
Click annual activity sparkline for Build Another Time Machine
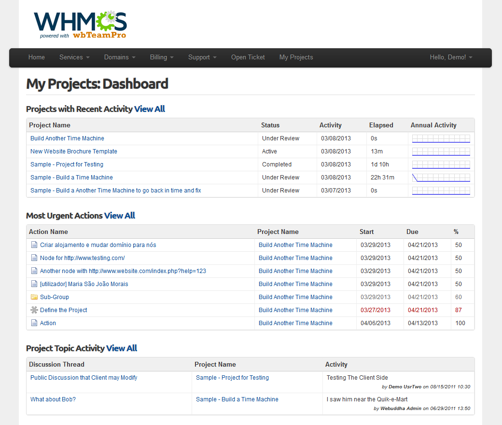[441, 138]
